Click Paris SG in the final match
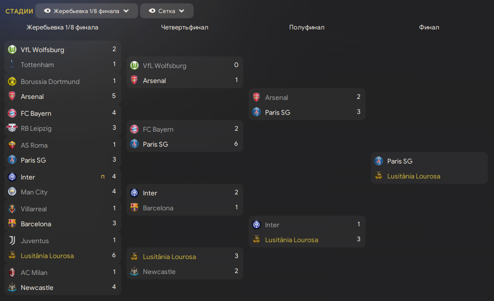 [x=399, y=161]
